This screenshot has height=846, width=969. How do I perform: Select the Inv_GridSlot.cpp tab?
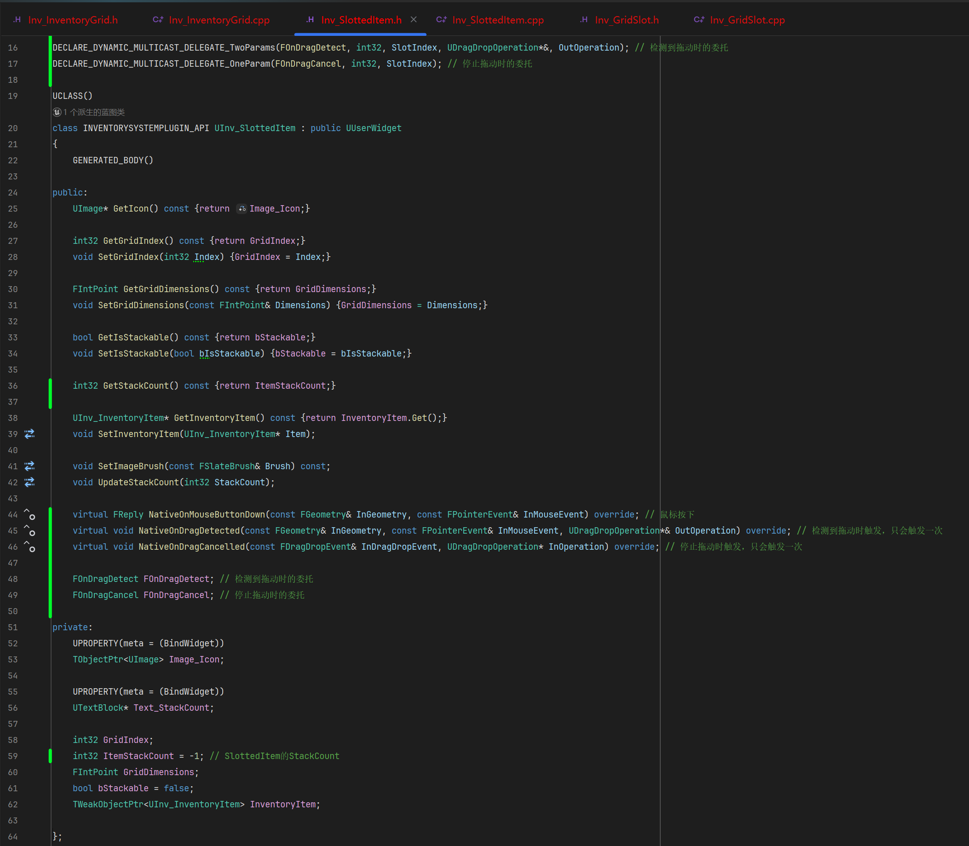coord(747,20)
